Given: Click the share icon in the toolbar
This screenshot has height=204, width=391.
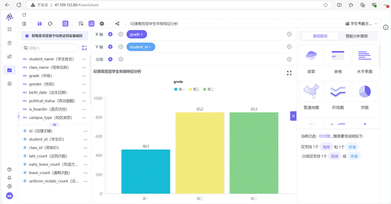Looking at the screenshot, I should (117, 24).
